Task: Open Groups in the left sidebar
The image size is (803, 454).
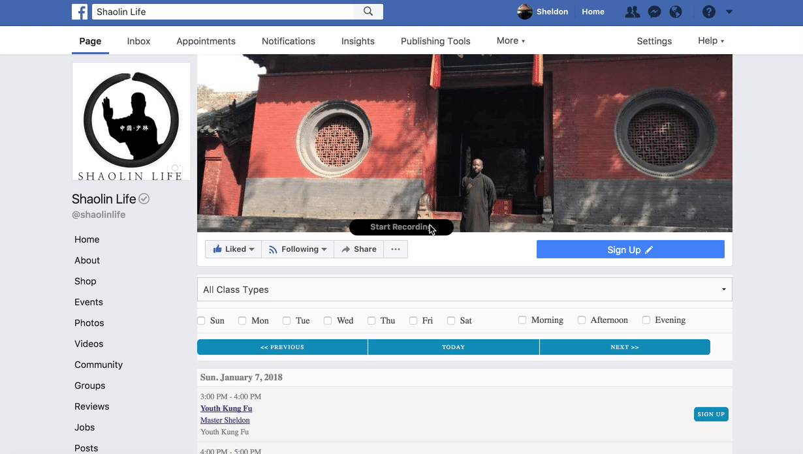Action: point(90,386)
